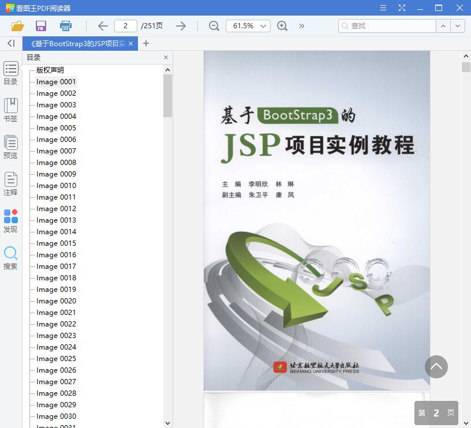This screenshot has width=471, height=428.
Task: Select 版权声明 in the contents tree
Action: coord(50,70)
